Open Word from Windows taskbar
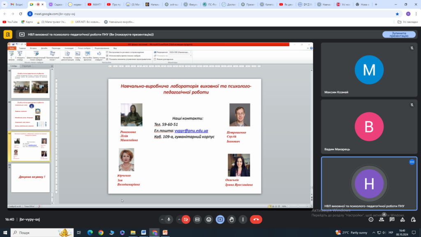 (x=143, y=232)
